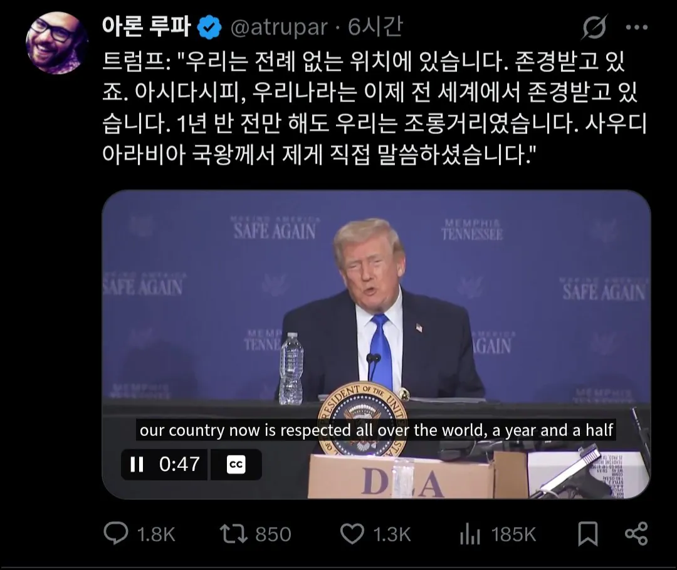Open the three-dot more options menu
The image size is (677, 570).
point(636,27)
